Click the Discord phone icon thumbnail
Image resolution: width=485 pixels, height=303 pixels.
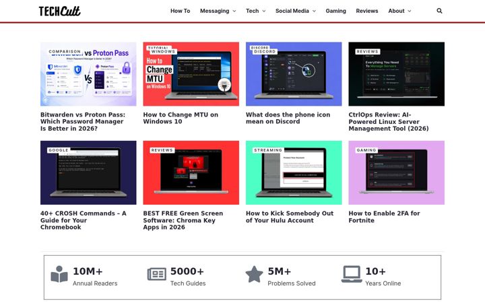click(x=294, y=74)
